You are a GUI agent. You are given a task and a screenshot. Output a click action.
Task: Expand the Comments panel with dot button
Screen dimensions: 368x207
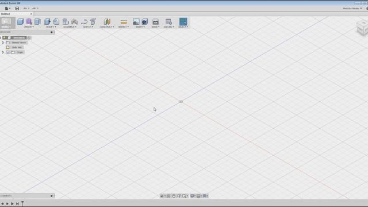pos(52,195)
